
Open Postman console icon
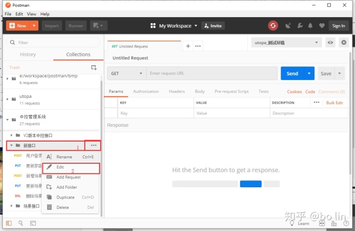coord(33,223)
